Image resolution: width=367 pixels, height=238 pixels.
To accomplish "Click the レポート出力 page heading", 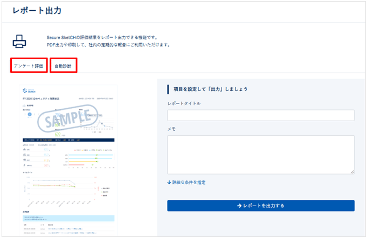I will 37,11.
